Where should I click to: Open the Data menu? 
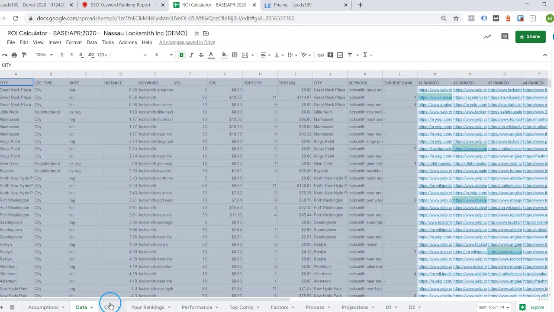92,42
